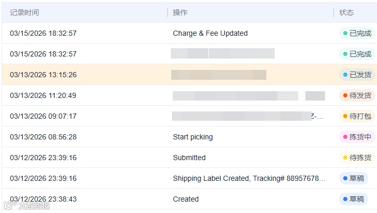Click the 状态 column header

346,12
